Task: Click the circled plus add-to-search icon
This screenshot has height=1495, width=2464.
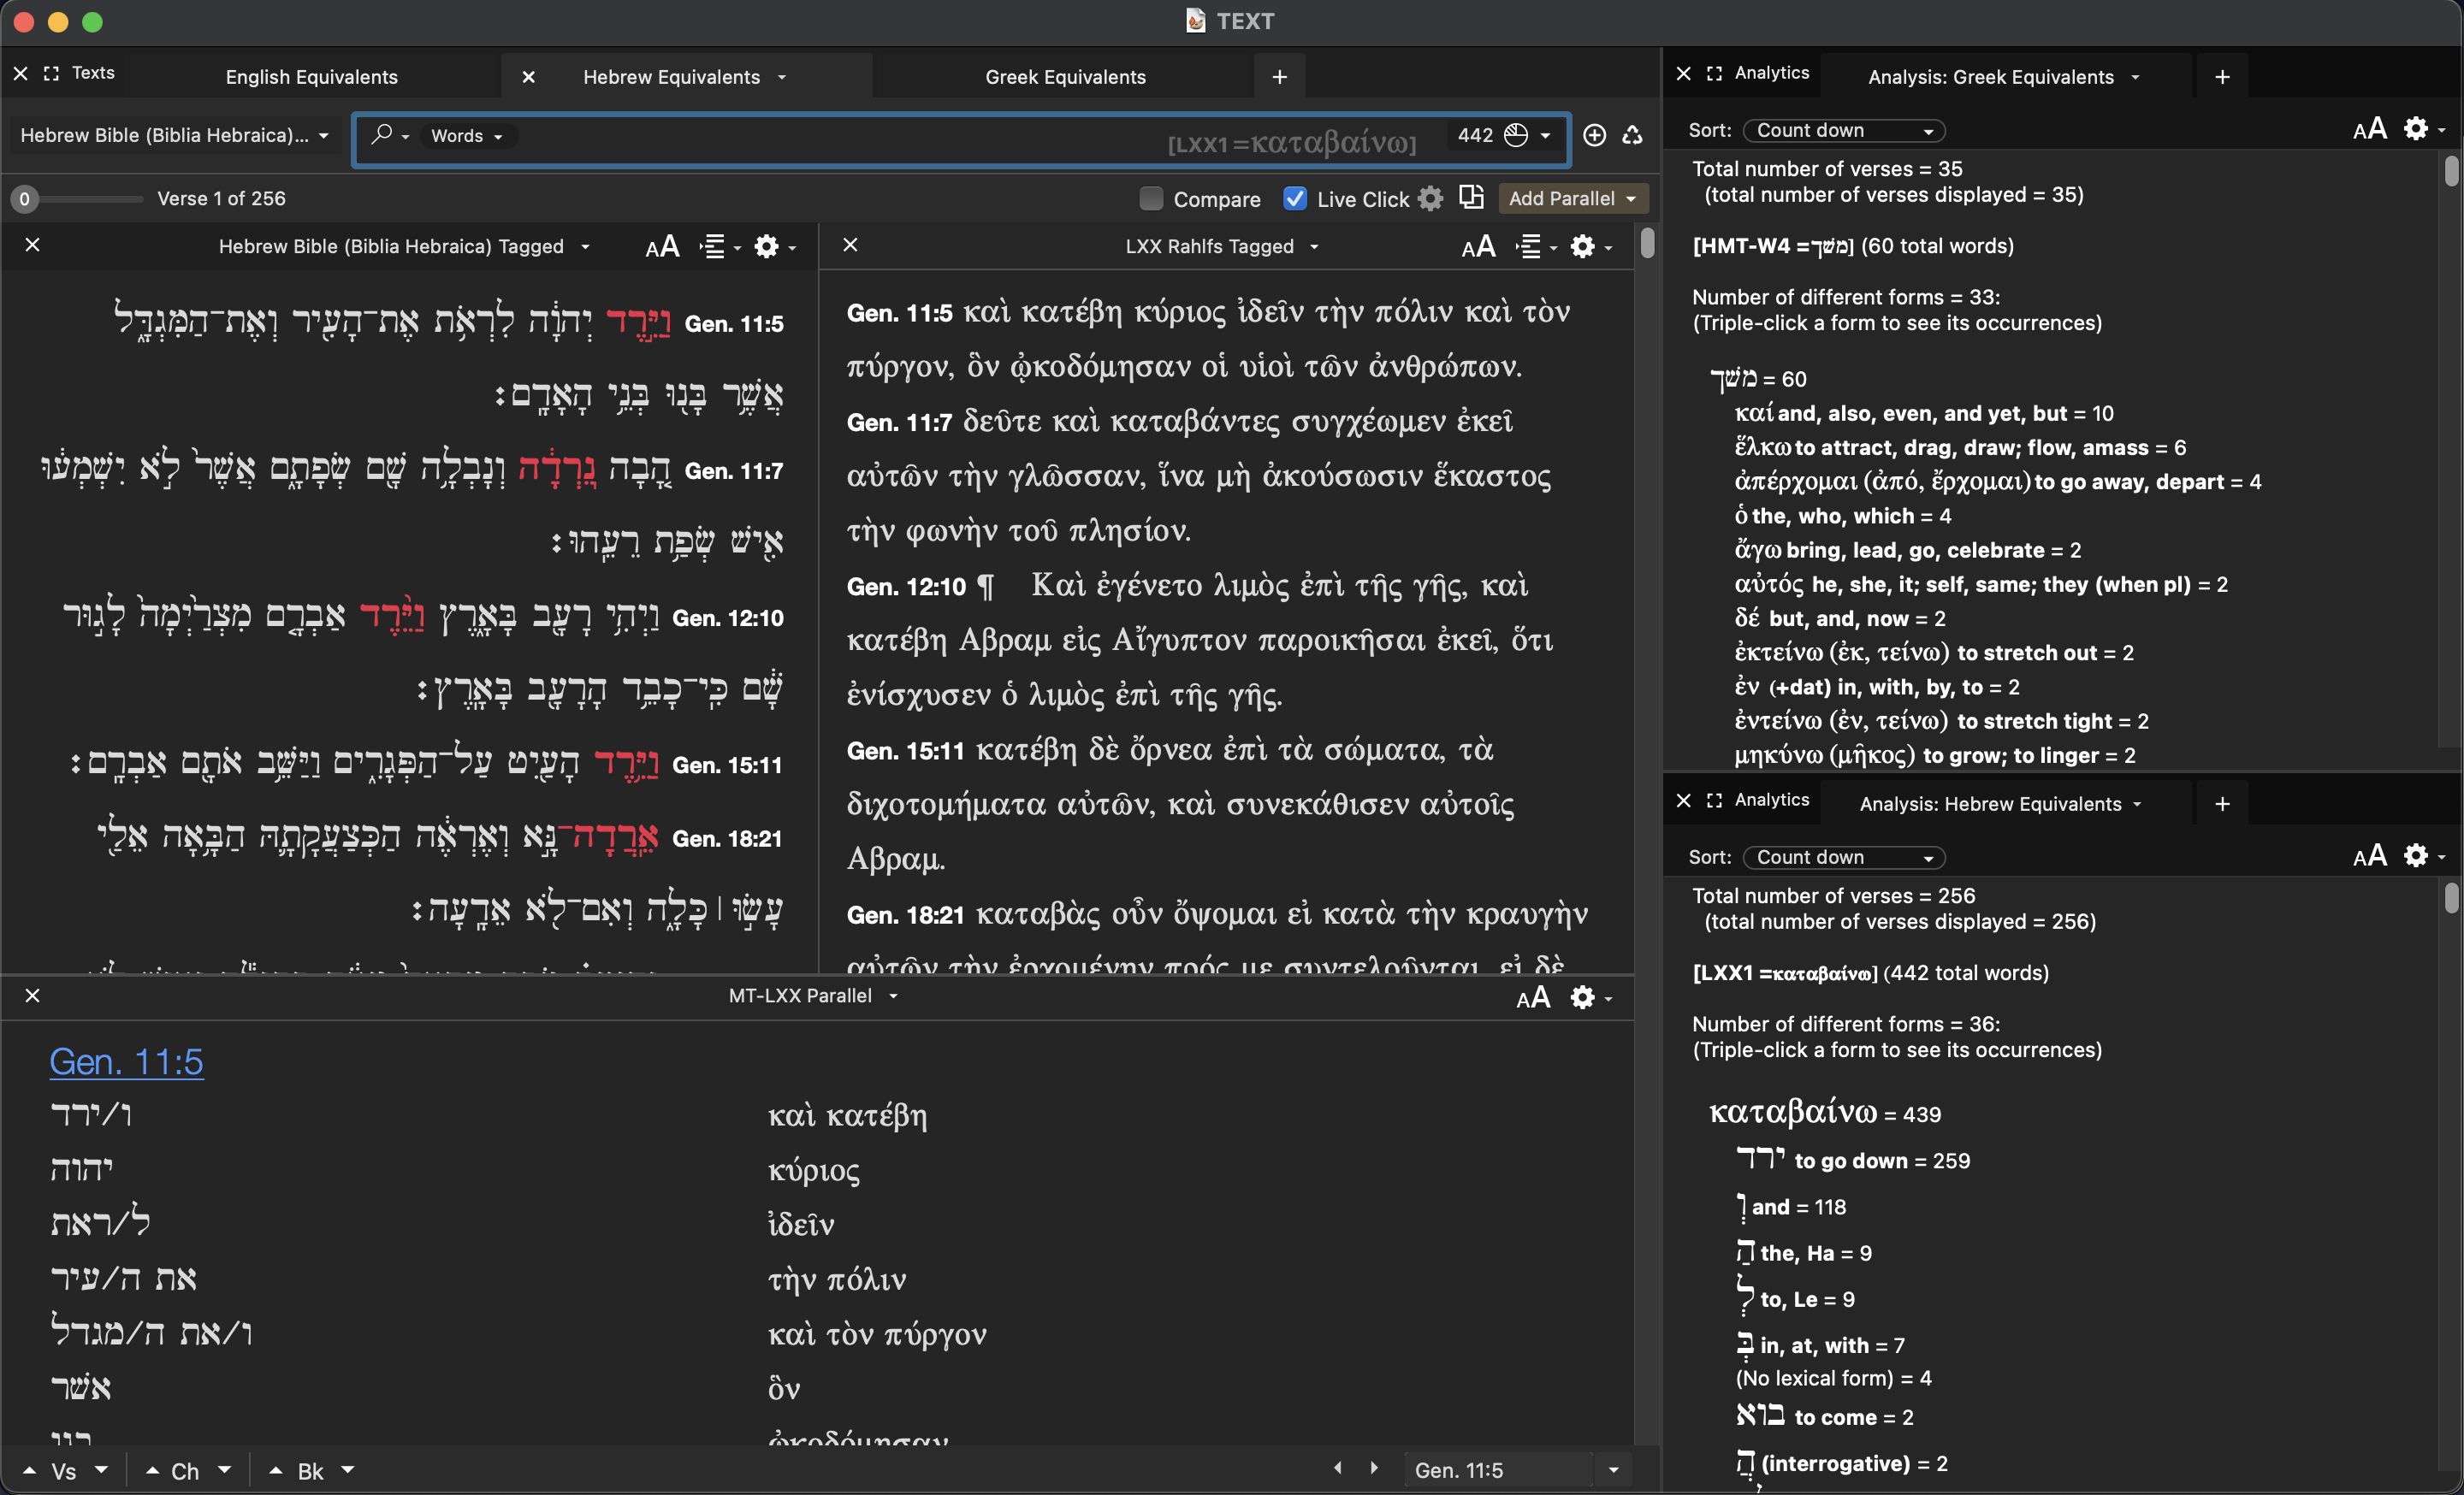Action: pyautogui.click(x=1595, y=135)
